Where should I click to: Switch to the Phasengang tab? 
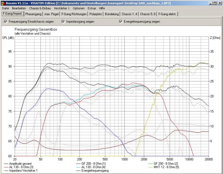click(x=33, y=14)
